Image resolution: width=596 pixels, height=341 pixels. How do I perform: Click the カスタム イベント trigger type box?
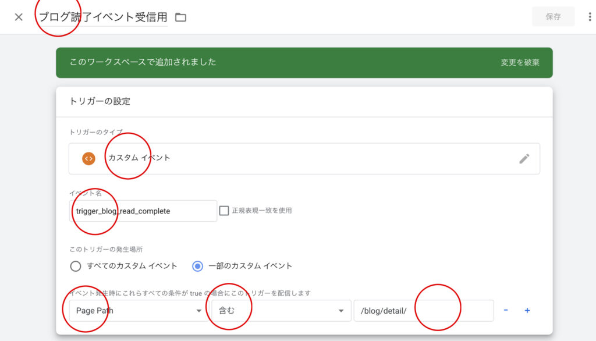[304, 158]
